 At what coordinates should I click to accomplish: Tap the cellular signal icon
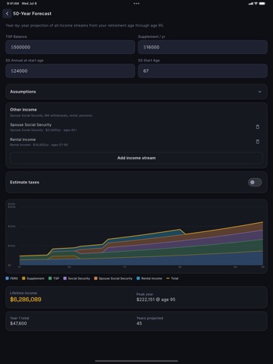[251, 4]
